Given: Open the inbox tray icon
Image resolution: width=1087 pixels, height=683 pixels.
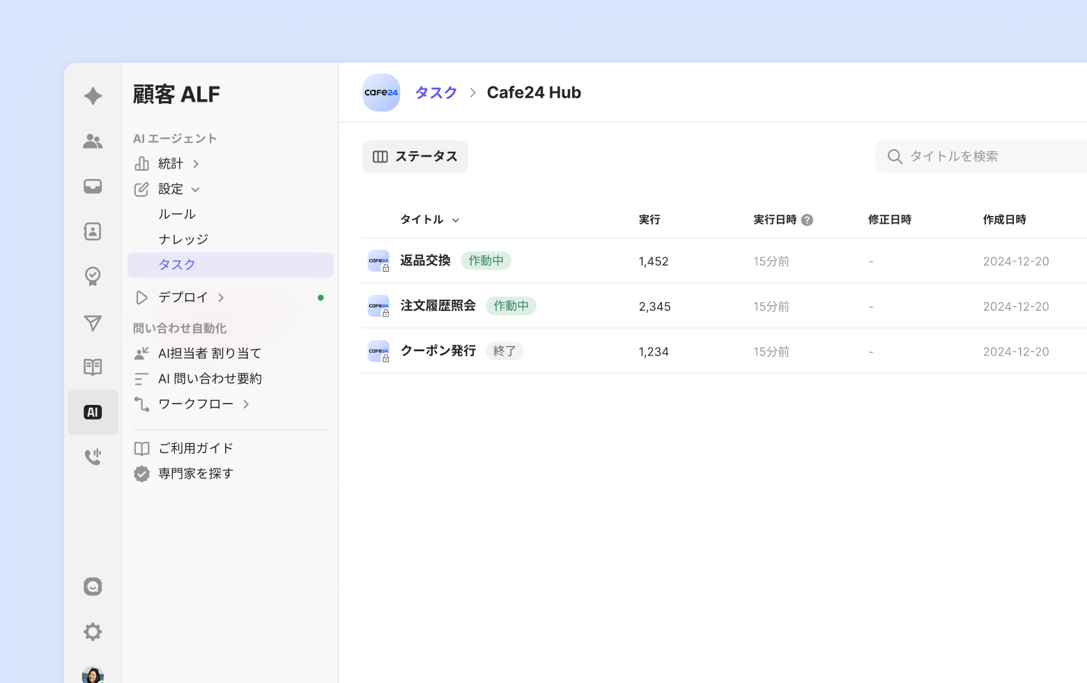Looking at the screenshot, I should point(93,186).
